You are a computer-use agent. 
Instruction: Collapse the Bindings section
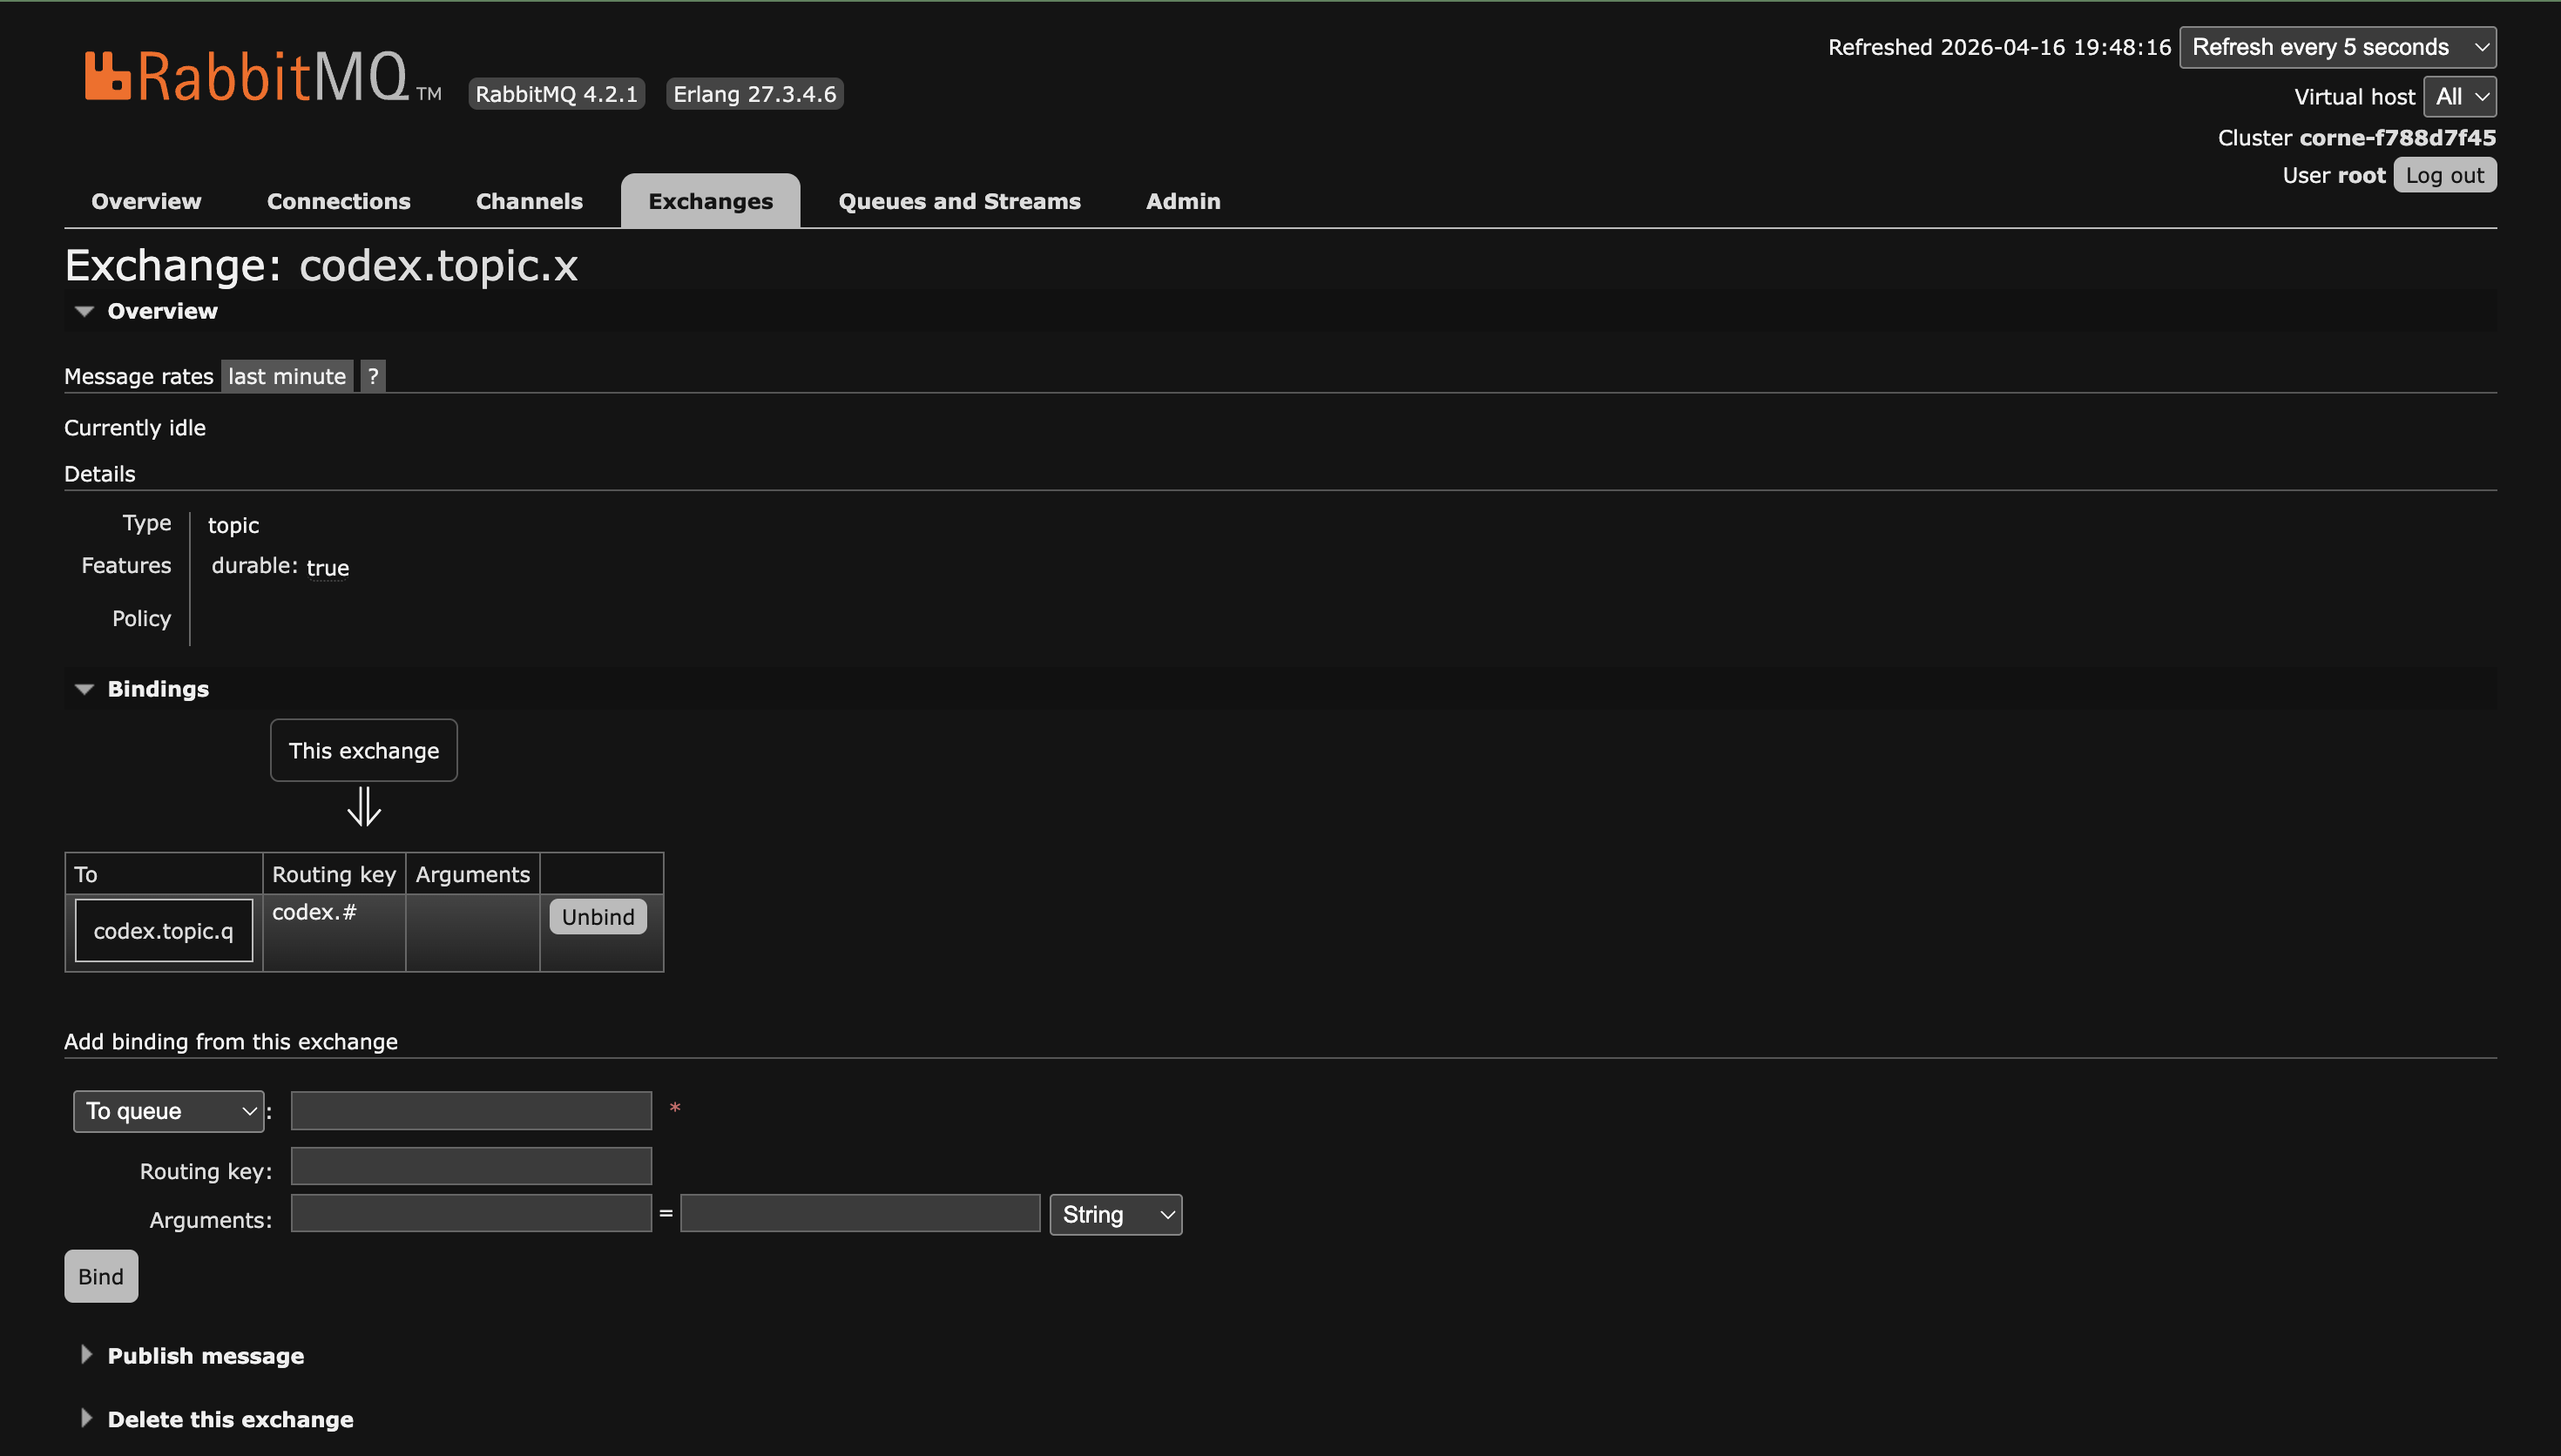(x=158, y=689)
